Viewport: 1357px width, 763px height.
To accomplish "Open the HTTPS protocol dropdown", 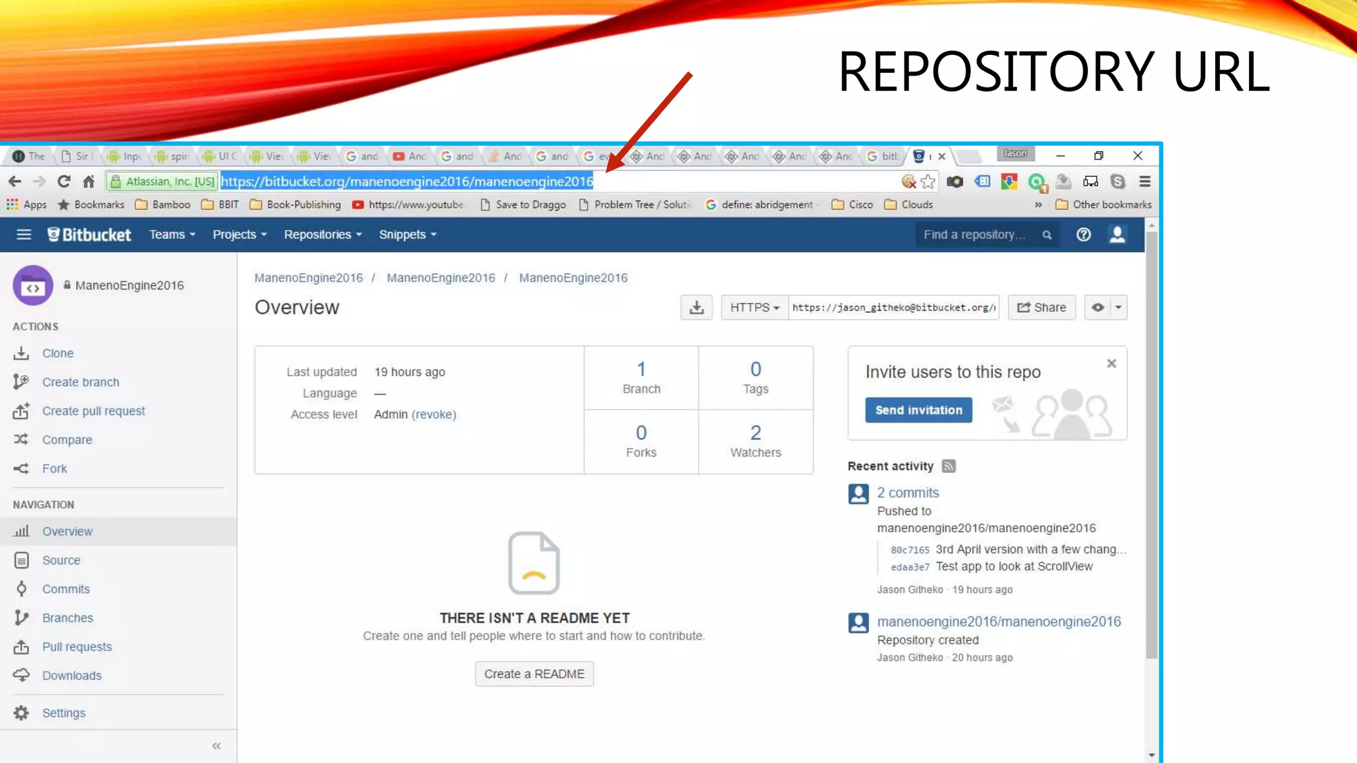I will pos(755,307).
